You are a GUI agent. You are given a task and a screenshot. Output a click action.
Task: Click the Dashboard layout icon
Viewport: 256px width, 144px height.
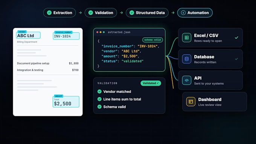[191, 102]
